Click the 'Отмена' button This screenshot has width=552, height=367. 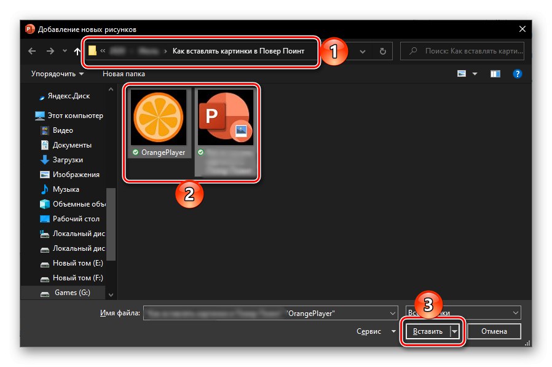[494, 331]
